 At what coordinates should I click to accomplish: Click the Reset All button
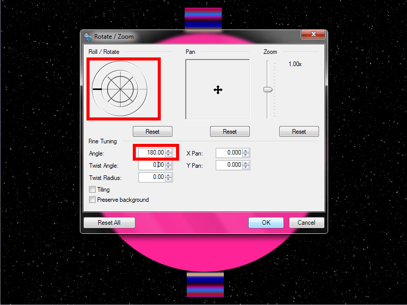click(x=109, y=223)
